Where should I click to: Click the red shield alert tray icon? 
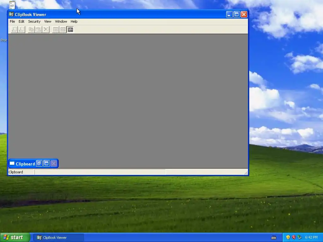point(294,238)
